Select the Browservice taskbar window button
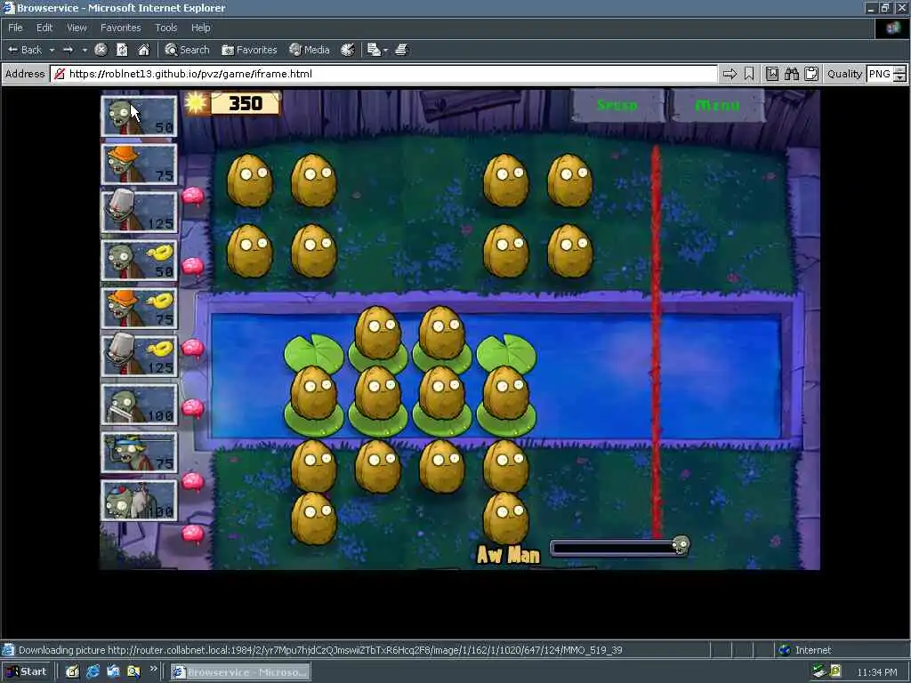This screenshot has height=683, width=911. point(240,672)
